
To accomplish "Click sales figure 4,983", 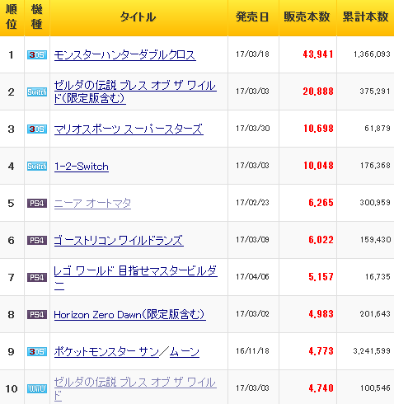I will click(321, 314).
